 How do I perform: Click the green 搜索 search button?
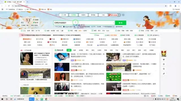(120, 23)
